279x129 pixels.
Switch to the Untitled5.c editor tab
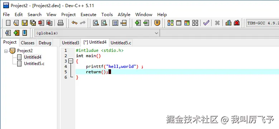pyautogui.click(x=121, y=43)
